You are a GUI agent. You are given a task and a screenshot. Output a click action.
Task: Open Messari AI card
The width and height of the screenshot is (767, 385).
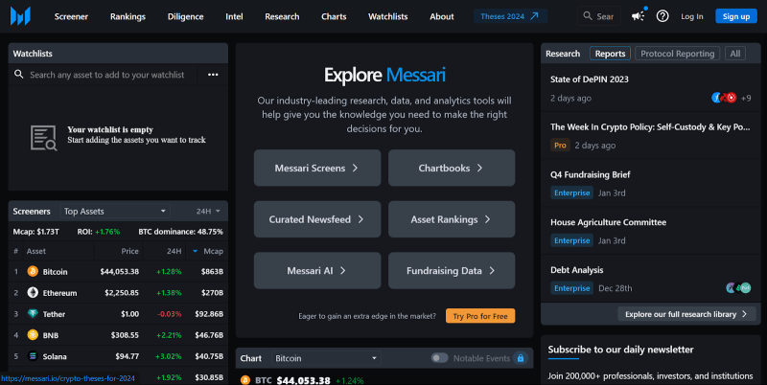coord(317,271)
